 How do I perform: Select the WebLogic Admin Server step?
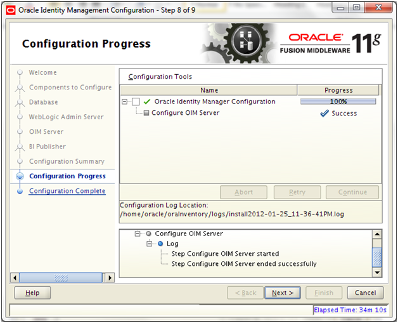coord(67,117)
